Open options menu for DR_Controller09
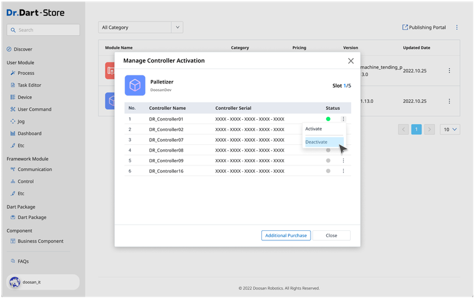This screenshot has width=475, height=299. tap(343, 160)
